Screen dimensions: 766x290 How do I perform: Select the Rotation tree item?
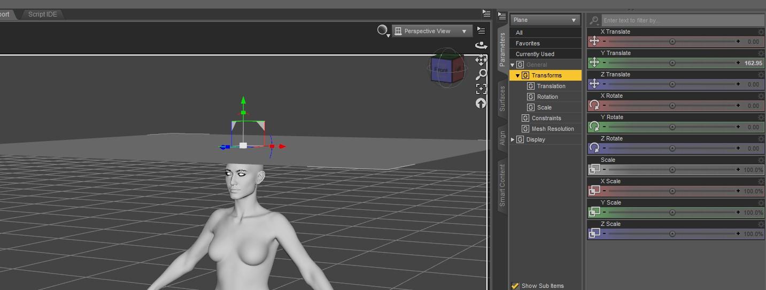(x=547, y=97)
